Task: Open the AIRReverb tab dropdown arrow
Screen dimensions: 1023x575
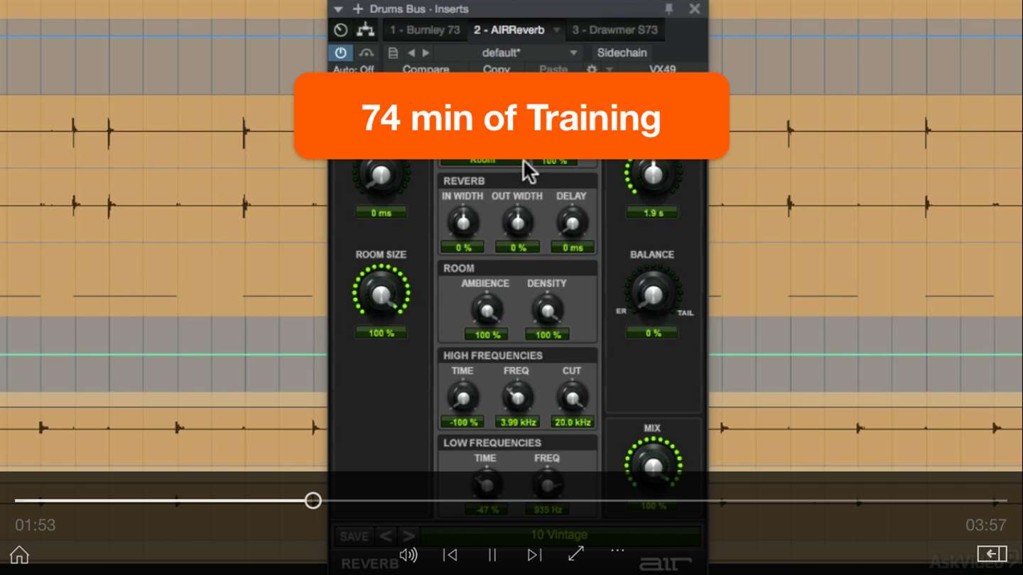Action: click(x=556, y=30)
